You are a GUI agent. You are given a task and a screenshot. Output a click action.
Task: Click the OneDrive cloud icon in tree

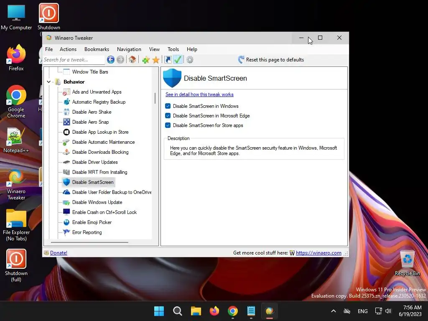coord(66,192)
